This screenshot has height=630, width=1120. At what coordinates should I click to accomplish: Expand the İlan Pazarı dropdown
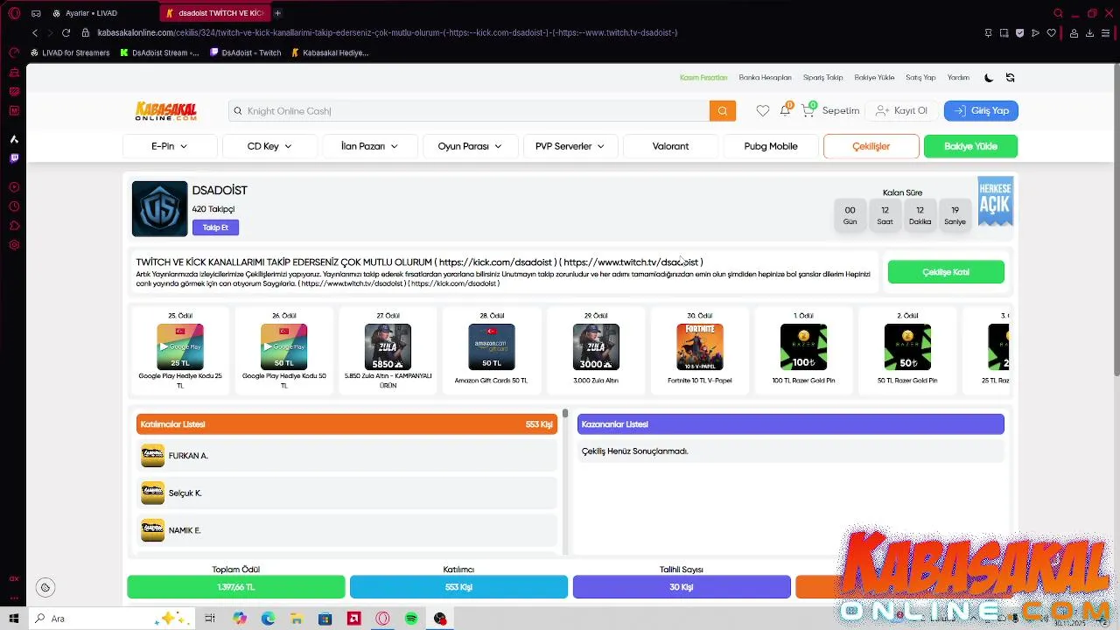pos(369,146)
